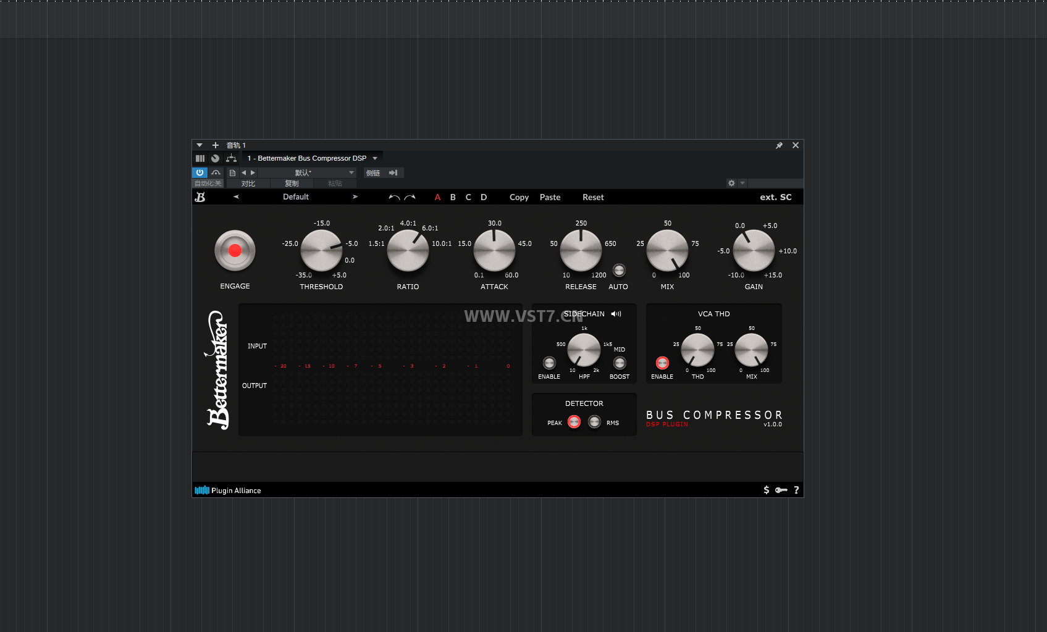Click the VCA THD amount knob
Screen dimensions: 1047x632
tap(697, 350)
